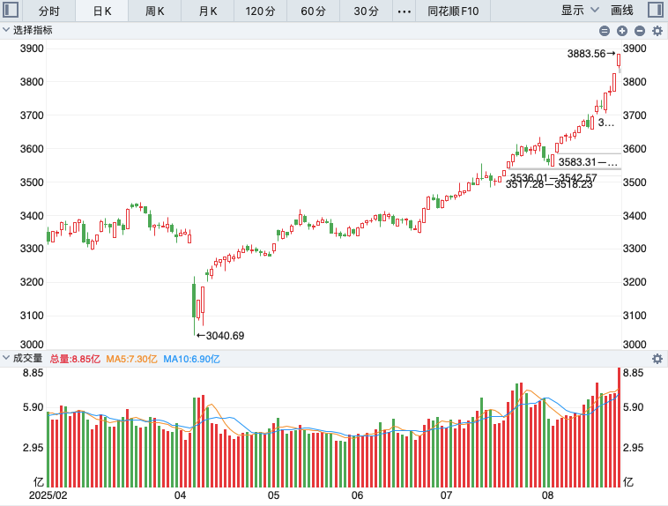Click the 3536.01—3542.57 gap label
The image size is (668, 506).
pos(553,177)
